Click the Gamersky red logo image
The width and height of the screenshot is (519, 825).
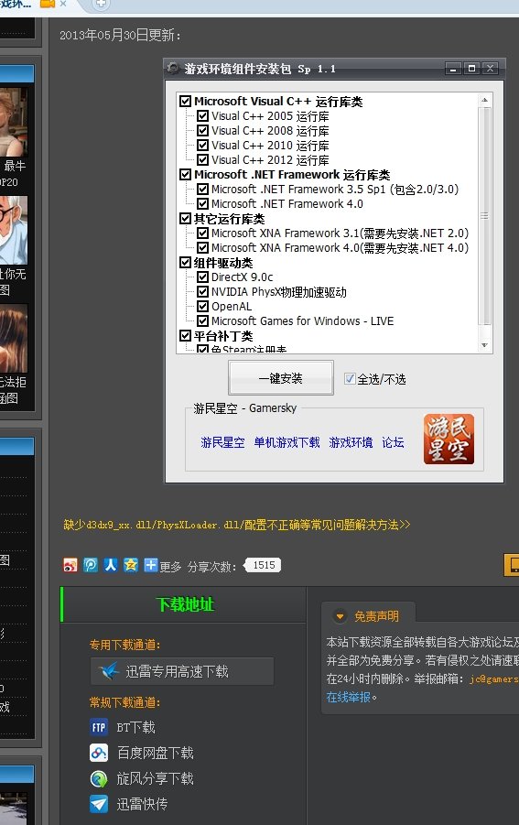(x=449, y=439)
